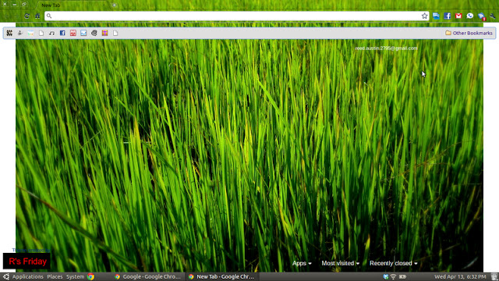The image size is (499, 281).
Task: Open the phone chat bubble extension
Action: pyautogui.click(x=469, y=16)
